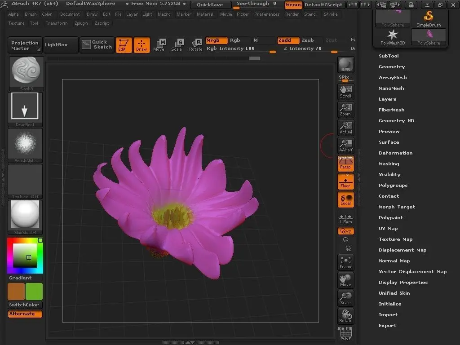
Task: Click the Zoom canvas icon
Action: pyautogui.click(x=345, y=110)
